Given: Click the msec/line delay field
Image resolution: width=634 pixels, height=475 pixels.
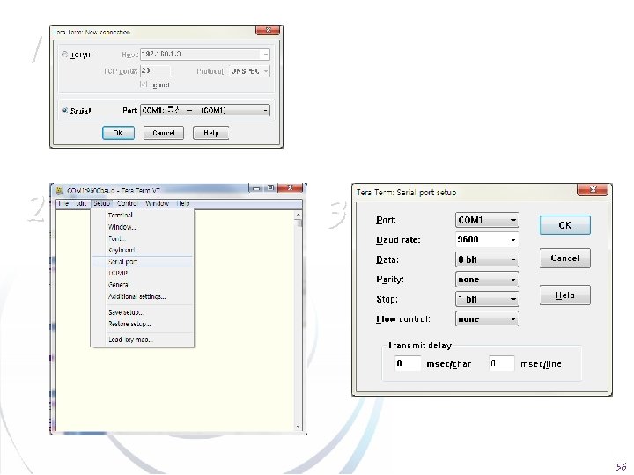Looking at the screenshot, I should (501, 363).
